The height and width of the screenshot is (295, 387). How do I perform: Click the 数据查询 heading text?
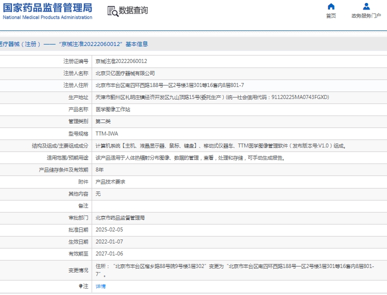pyautogui.click(x=133, y=10)
